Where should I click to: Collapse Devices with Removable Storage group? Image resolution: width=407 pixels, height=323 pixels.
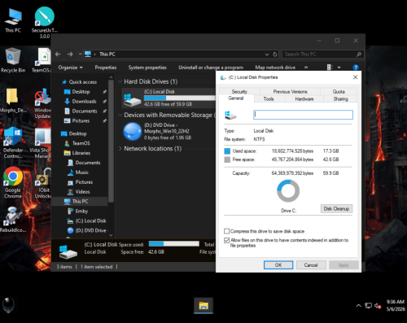click(120, 115)
